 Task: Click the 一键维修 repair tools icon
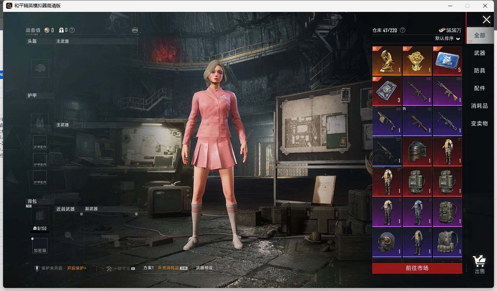[x=109, y=268]
